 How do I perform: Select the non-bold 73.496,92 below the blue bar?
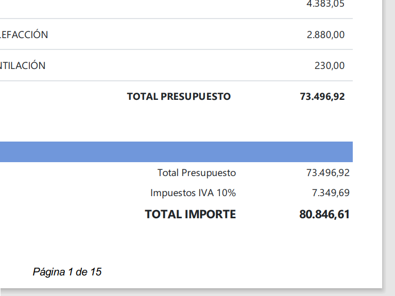pyautogui.click(x=328, y=173)
